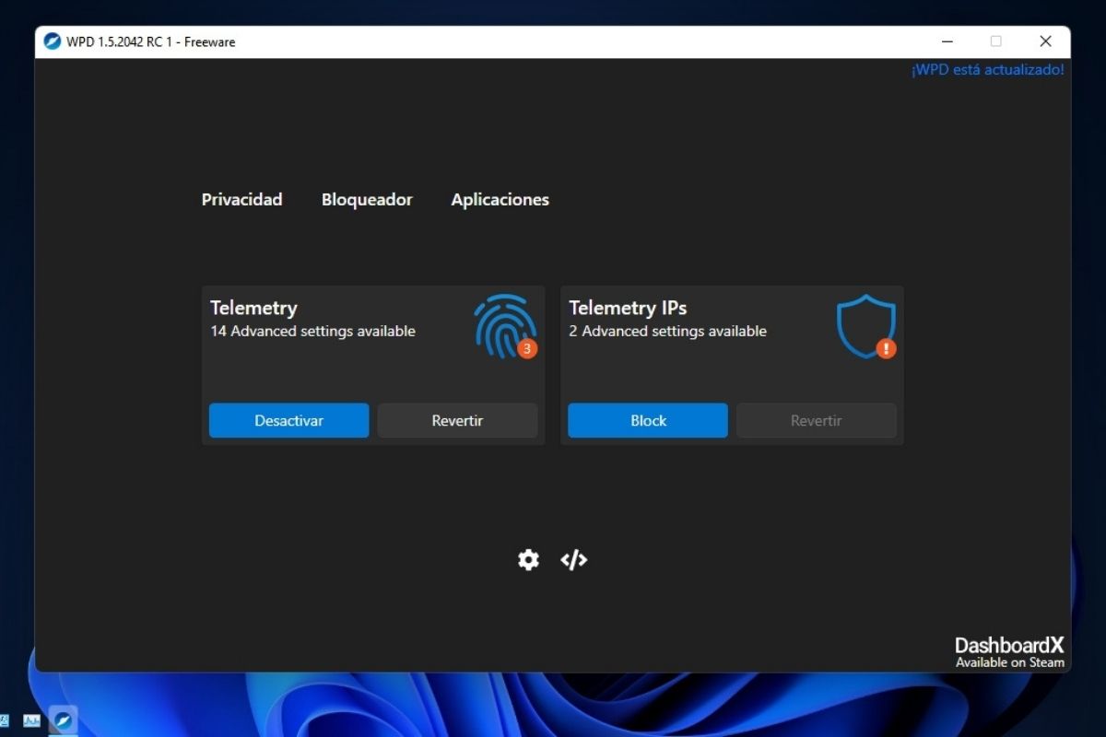
Task: Close the WPD window
Action: point(1045,41)
